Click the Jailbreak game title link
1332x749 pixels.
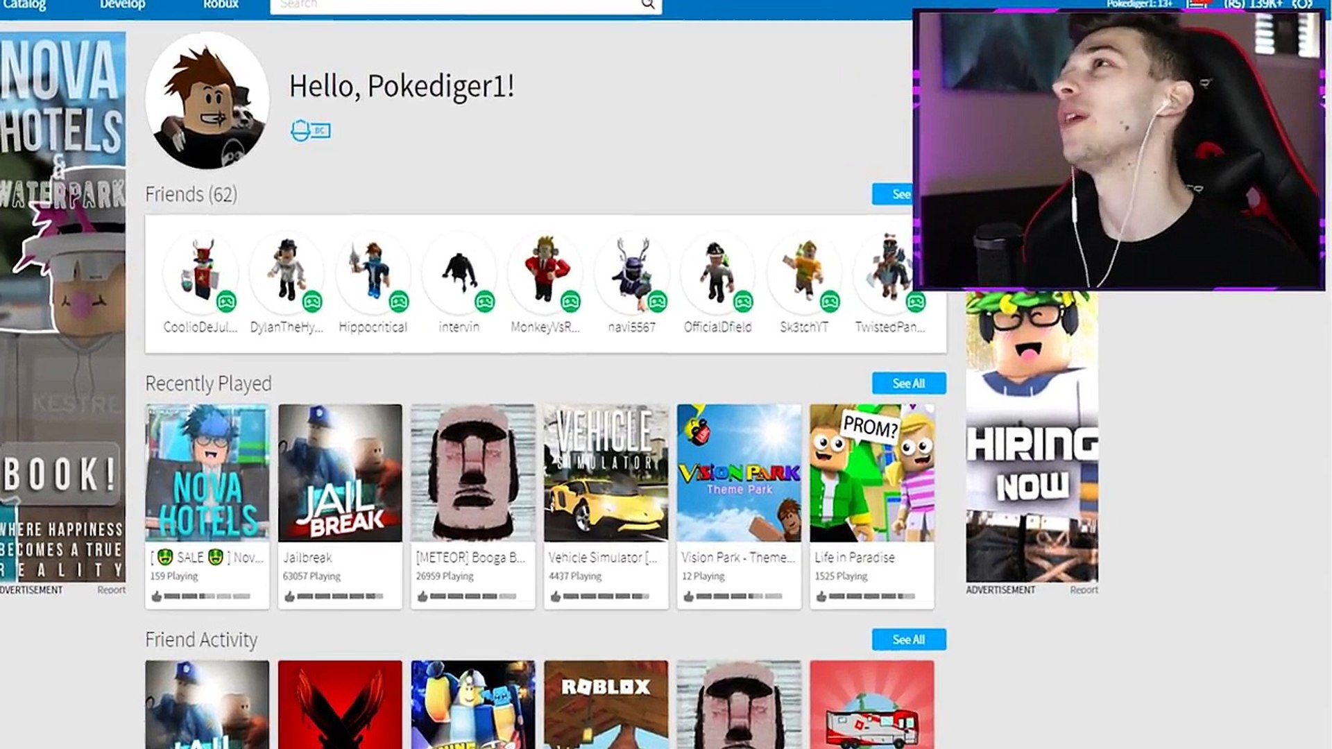point(307,558)
